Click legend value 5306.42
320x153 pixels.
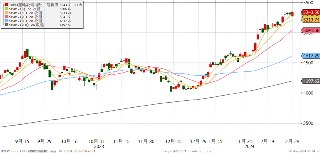pos(65,9)
